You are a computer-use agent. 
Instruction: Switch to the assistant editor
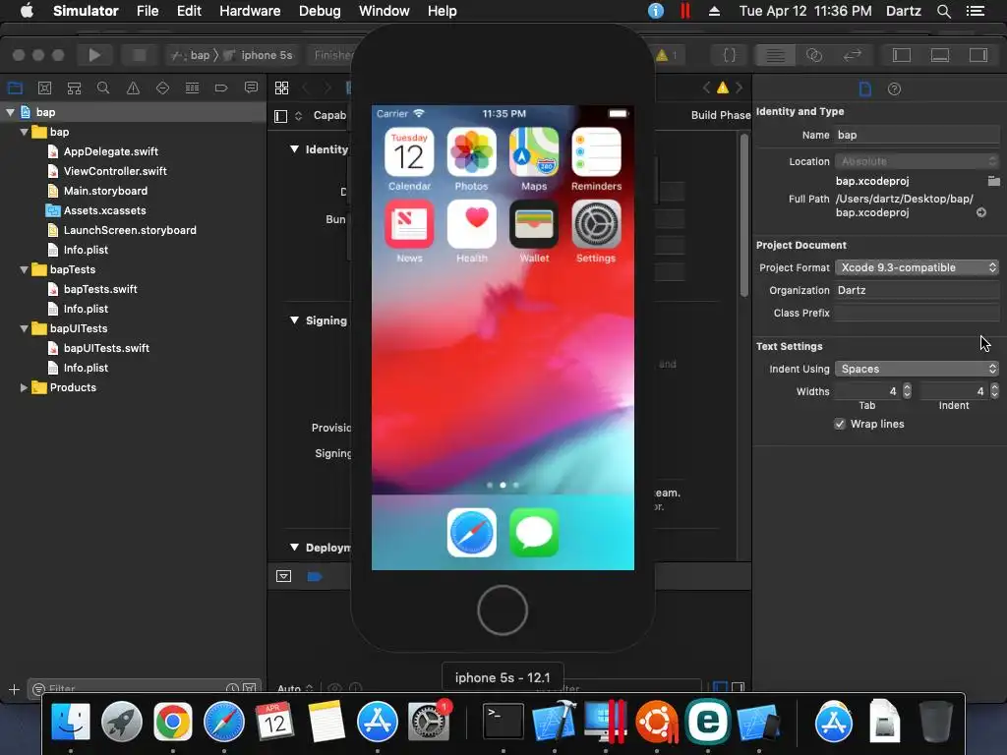(813, 55)
